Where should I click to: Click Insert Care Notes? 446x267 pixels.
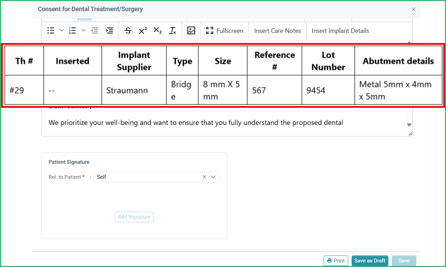tap(278, 31)
